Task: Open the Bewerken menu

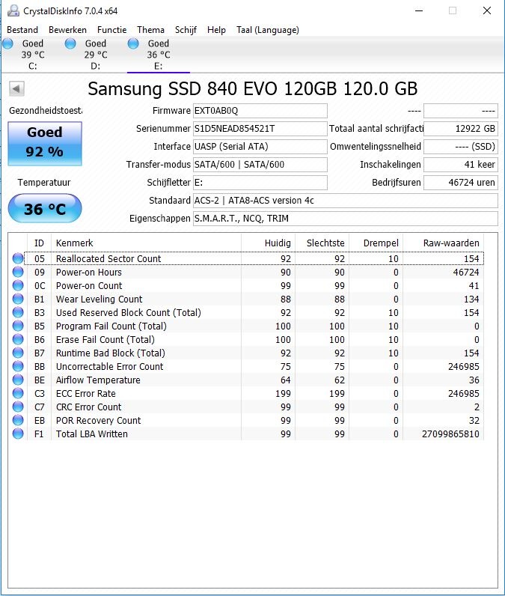Action: [x=67, y=30]
